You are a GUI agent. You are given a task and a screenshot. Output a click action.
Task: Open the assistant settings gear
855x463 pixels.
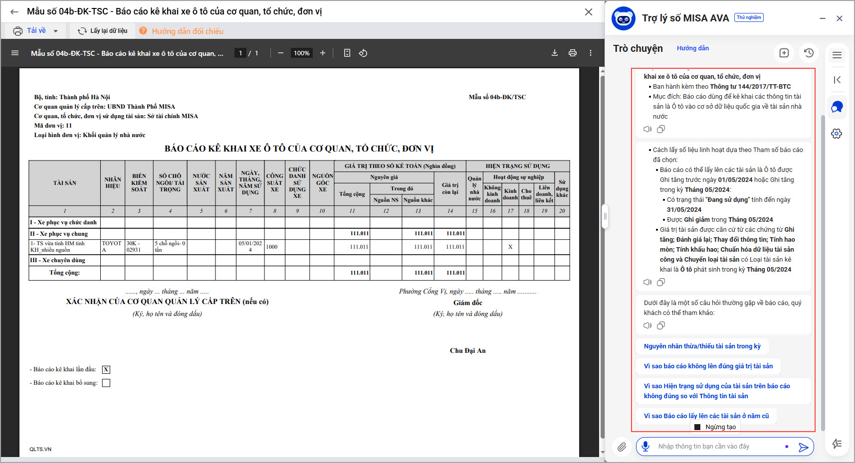pyautogui.click(x=837, y=134)
